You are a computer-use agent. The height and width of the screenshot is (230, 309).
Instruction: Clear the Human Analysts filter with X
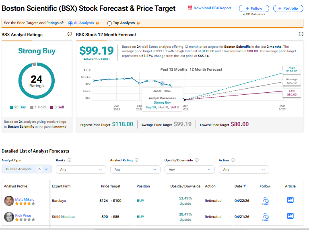pyautogui.click(x=39, y=169)
